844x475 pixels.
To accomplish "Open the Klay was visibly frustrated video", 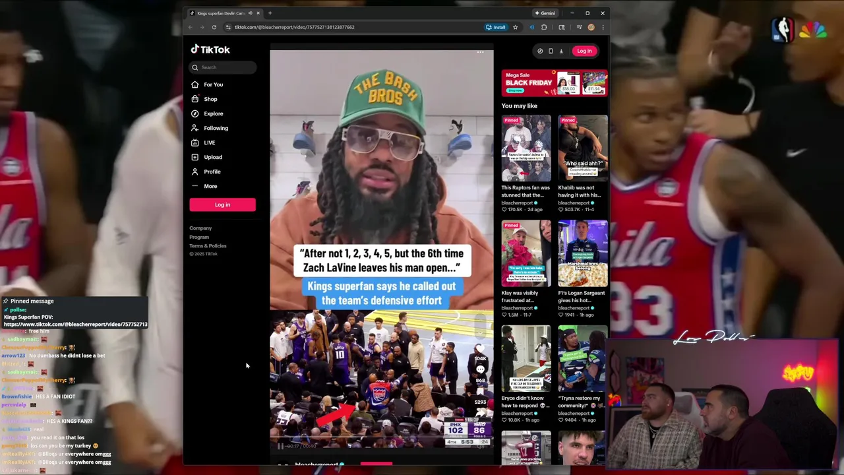I will click(x=526, y=253).
